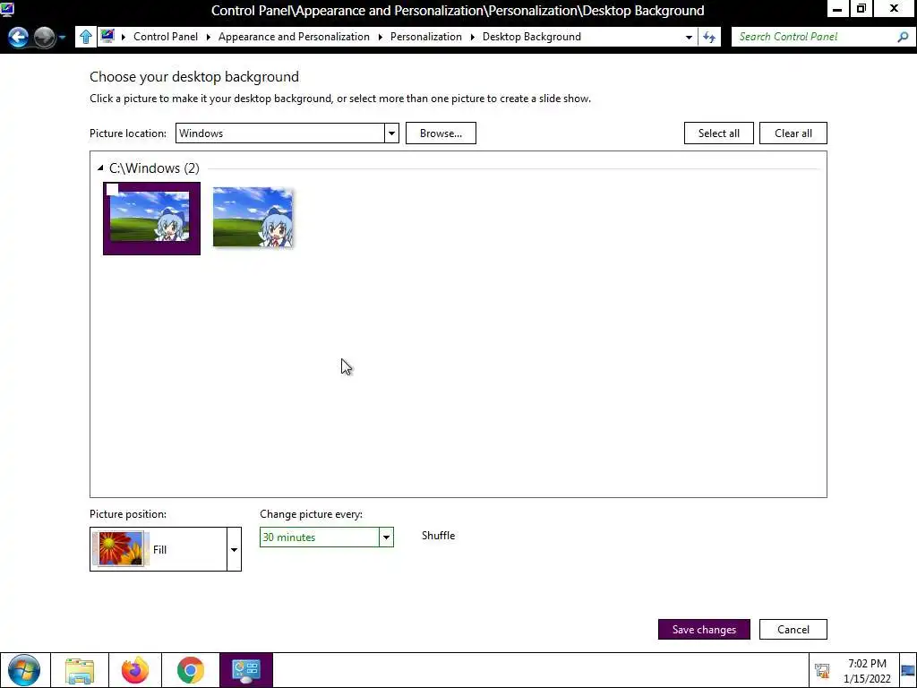Open the Picture location dropdown

coord(287,133)
